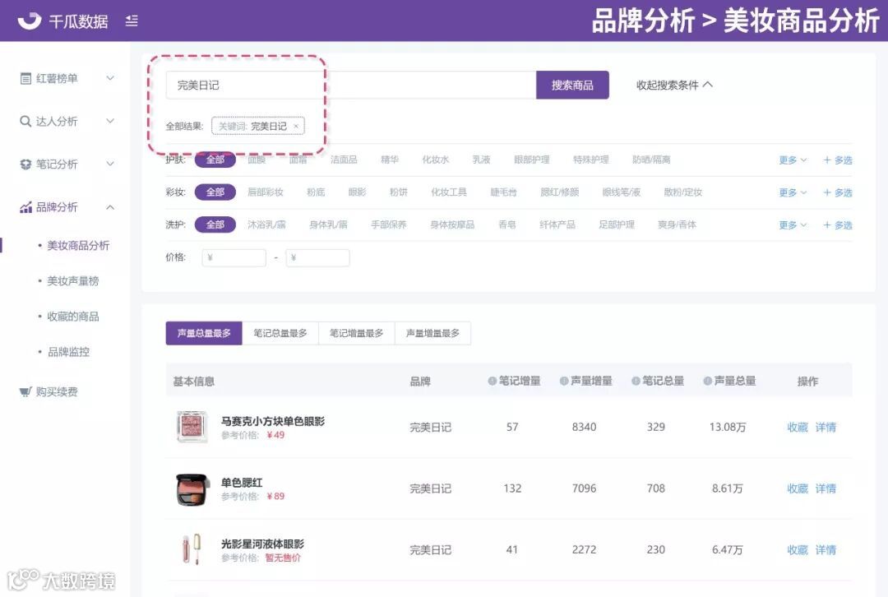This screenshot has width=888, height=597.
Task: Click the 光影星河液体眼影 product thumbnail
Action: pyautogui.click(x=192, y=548)
